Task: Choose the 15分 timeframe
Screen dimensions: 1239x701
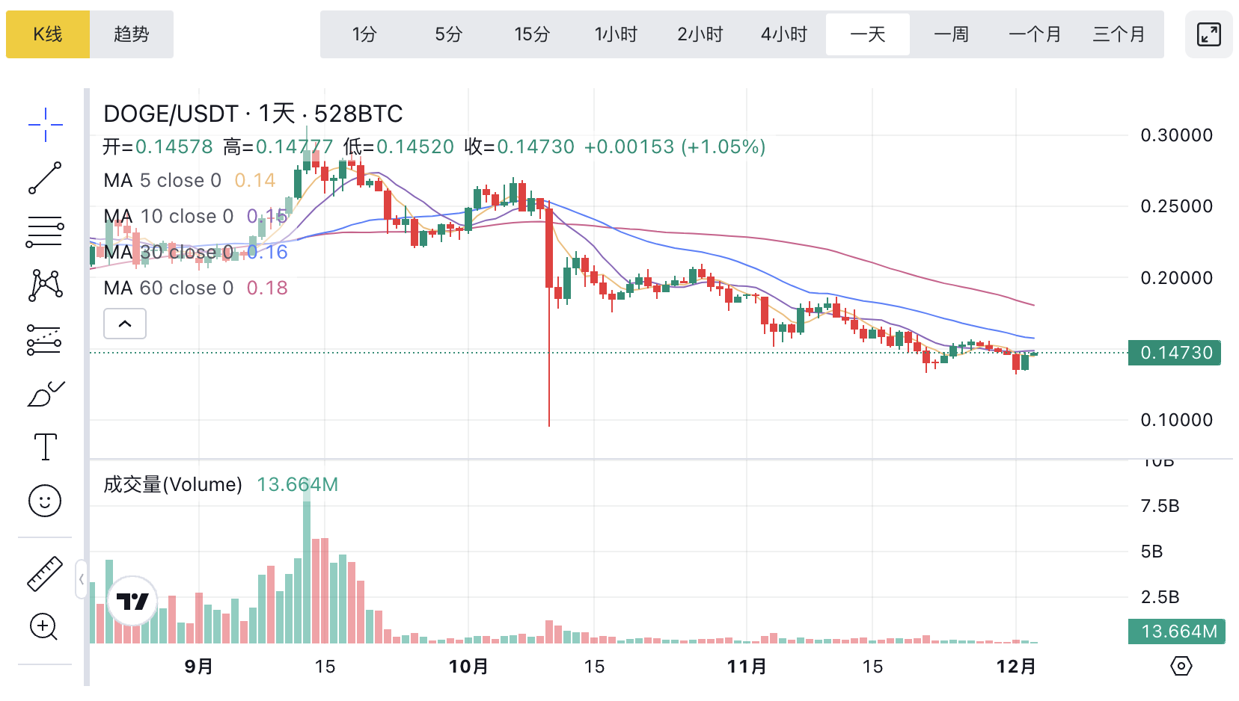Action: 532,34
